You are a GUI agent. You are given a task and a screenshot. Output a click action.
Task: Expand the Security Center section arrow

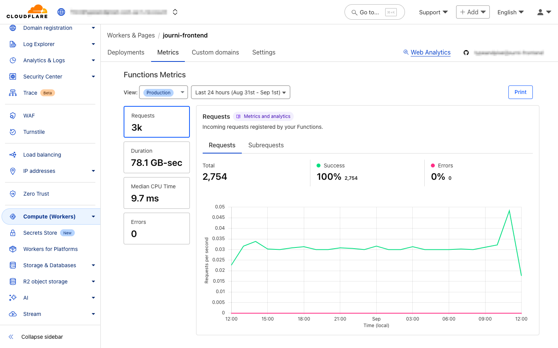coord(93,77)
